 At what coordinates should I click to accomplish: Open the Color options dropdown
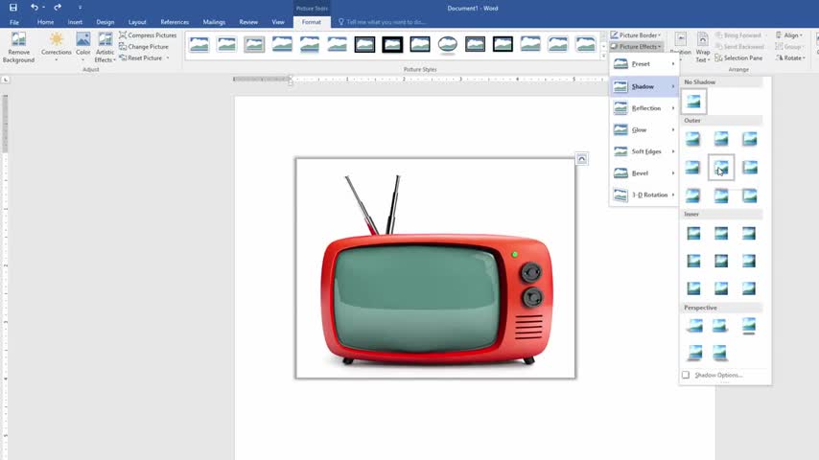pos(83,48)
